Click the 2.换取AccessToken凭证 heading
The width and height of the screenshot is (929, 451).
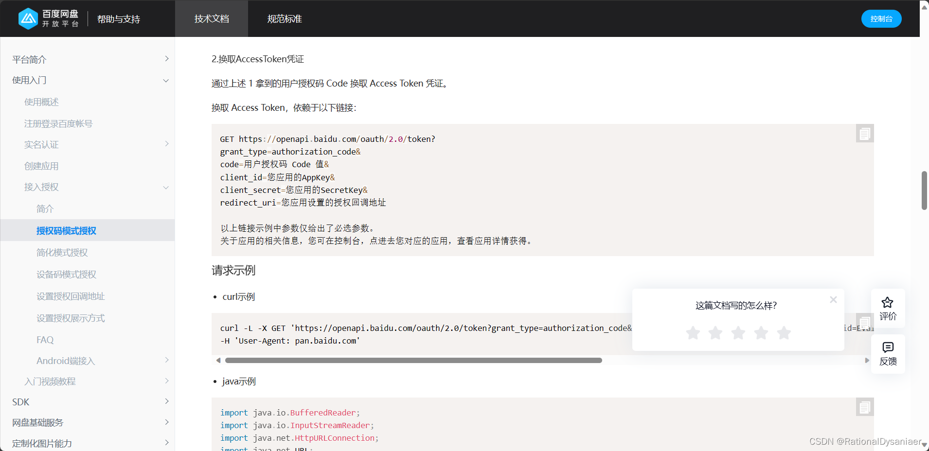[x=258, y=59]
